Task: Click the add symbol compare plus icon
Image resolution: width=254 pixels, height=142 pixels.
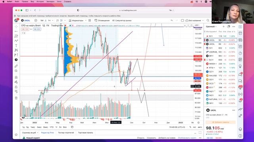Action: click(x=36, y=21)
